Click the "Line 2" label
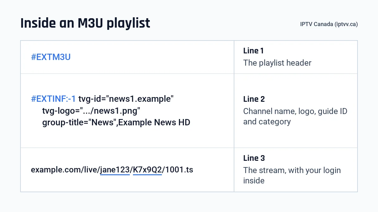378x212 pixels. point(254,99)
